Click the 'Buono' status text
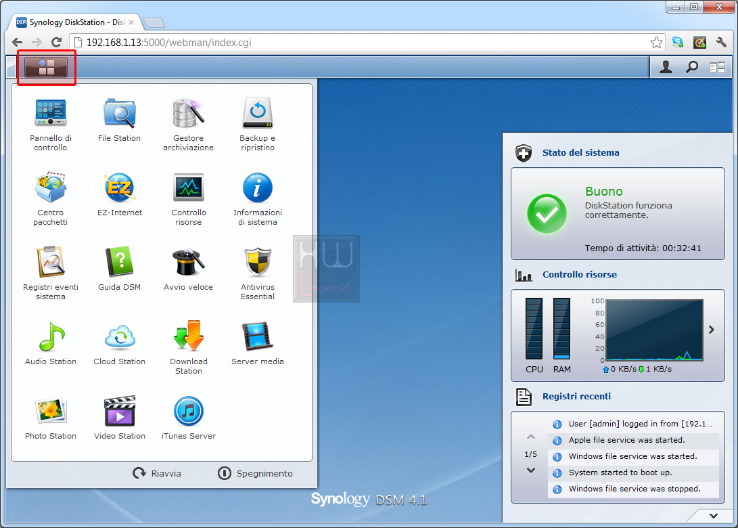738x528 pixels. click(x=604, y=191)
